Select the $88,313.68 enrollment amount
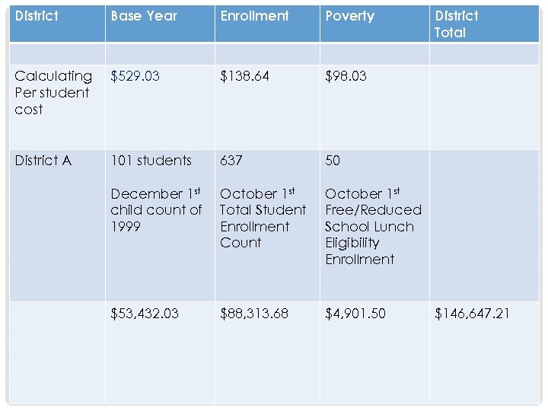The image size is (548, 411). pyautogui.click(x=254, y=314)
